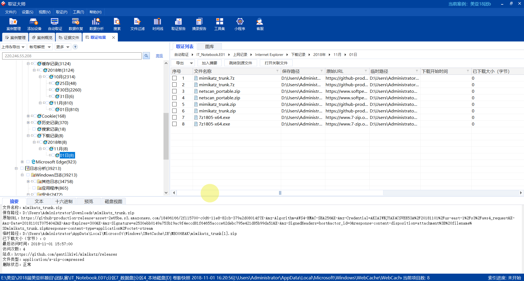This screenshot has height=281, width=524.
Task: Click the 取证大师 app logo icon
Action: click(x=3, y=4)
